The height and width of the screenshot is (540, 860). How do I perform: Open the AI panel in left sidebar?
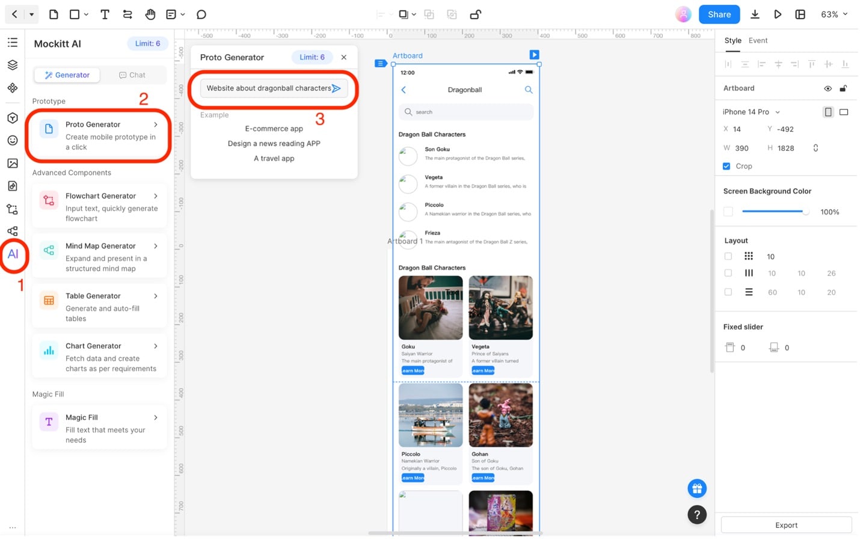[13, 254]
